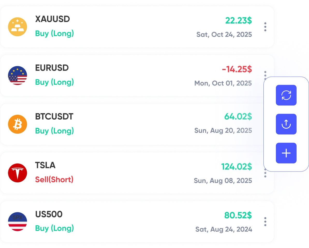Click the Bitcoin icon on BTCUSDT row
The image size is (309, 248).
tap(17, 124)
